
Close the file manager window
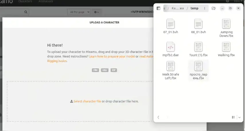238,8
